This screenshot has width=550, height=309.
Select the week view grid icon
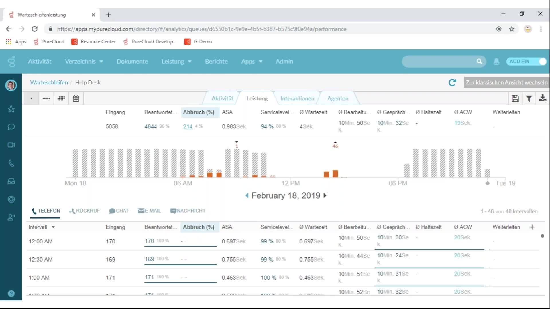tap(61, 98)
